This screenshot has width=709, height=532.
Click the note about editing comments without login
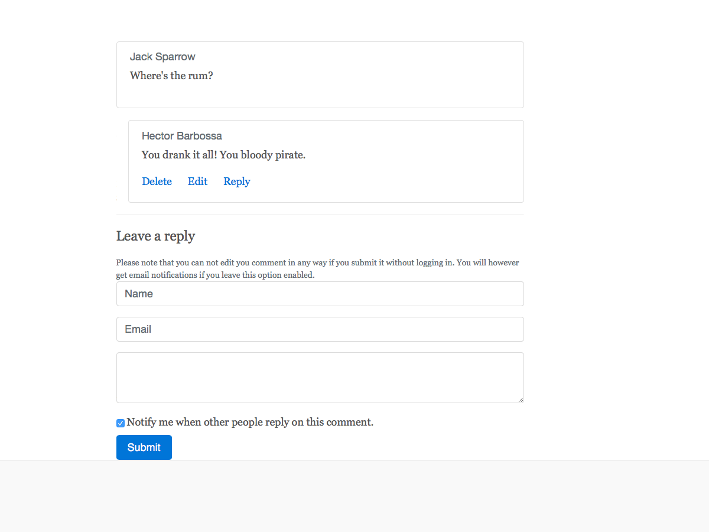[318, 269]
